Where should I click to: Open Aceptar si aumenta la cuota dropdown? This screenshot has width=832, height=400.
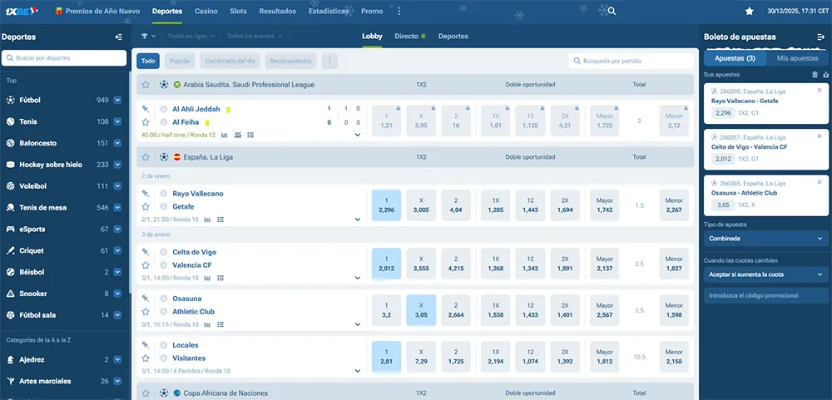pyautogui.click(x=765, y=274)
